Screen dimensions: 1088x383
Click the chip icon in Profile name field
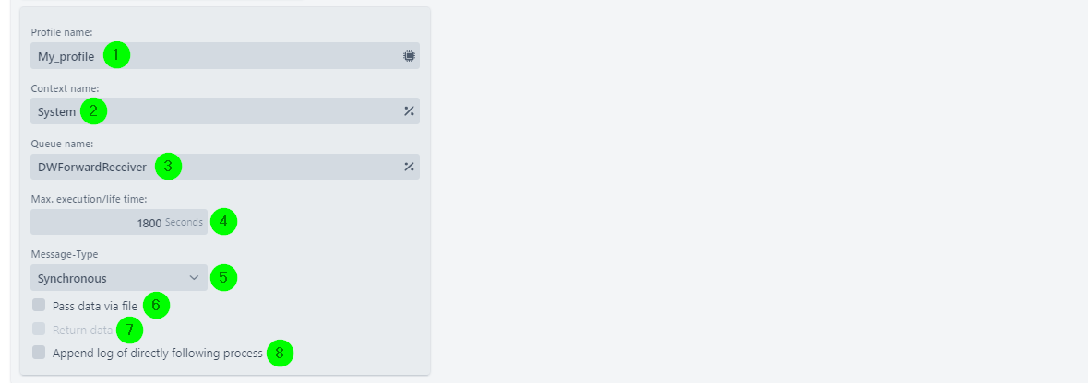[410, 56]
